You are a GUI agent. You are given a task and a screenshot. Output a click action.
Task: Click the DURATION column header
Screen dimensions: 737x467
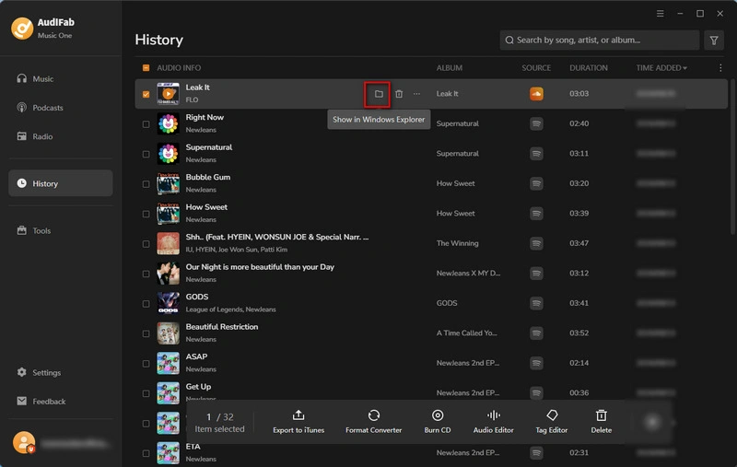coord(589,68)
